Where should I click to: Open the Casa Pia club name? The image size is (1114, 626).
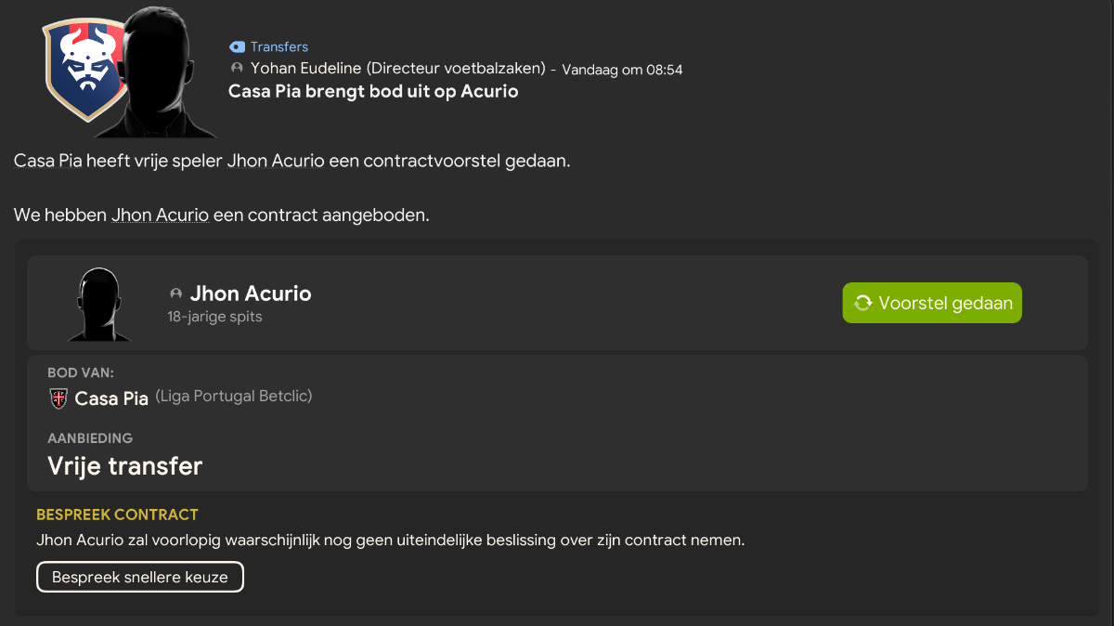point(111,398)
